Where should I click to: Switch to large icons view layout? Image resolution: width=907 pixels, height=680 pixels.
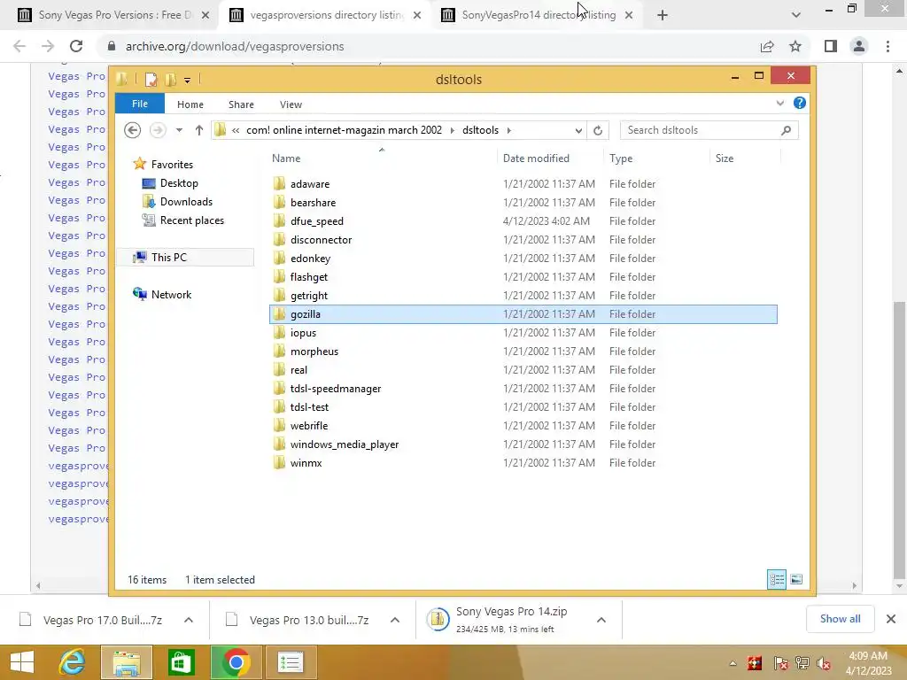796,579
